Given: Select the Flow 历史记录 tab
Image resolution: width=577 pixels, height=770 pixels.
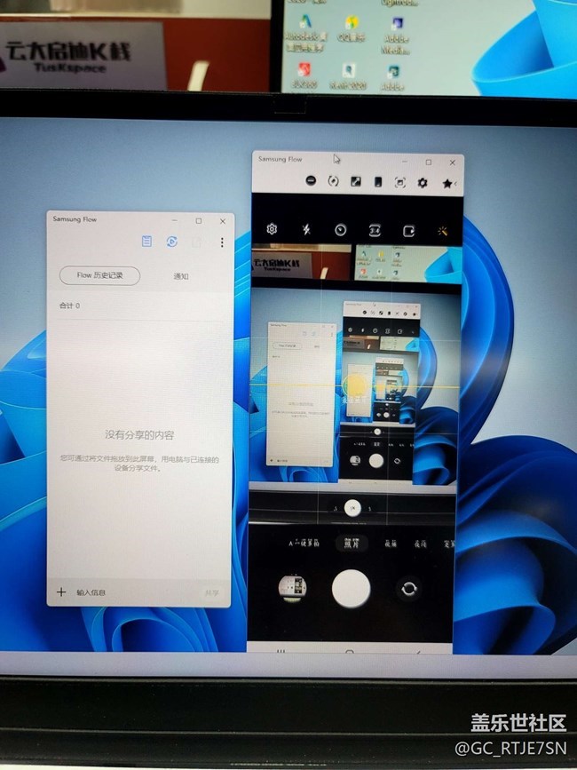Looking at the screenshot, I should click(x=99, y=275).
